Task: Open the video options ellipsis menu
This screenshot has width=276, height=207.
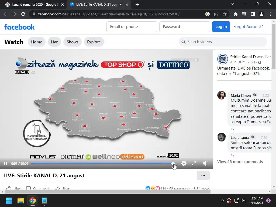Action: point(203,175)
